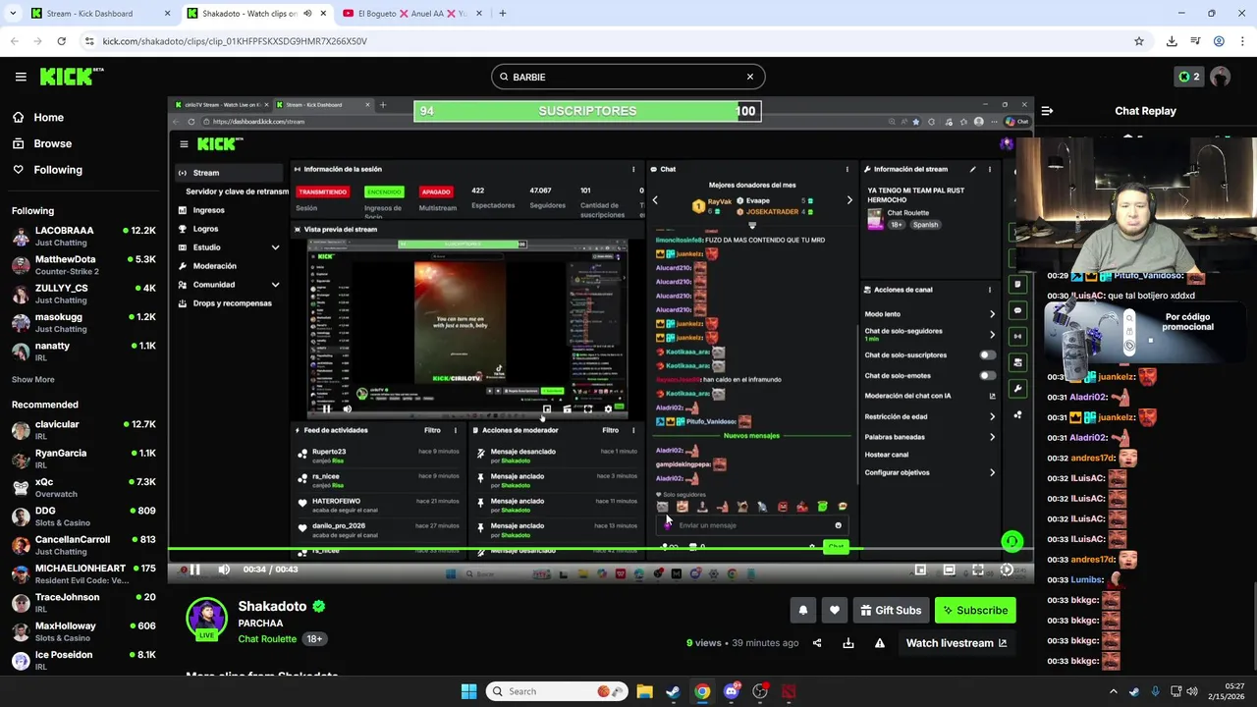The image size is (1257, 707).
Task: Reload the current page
Action: coord(61,41)
